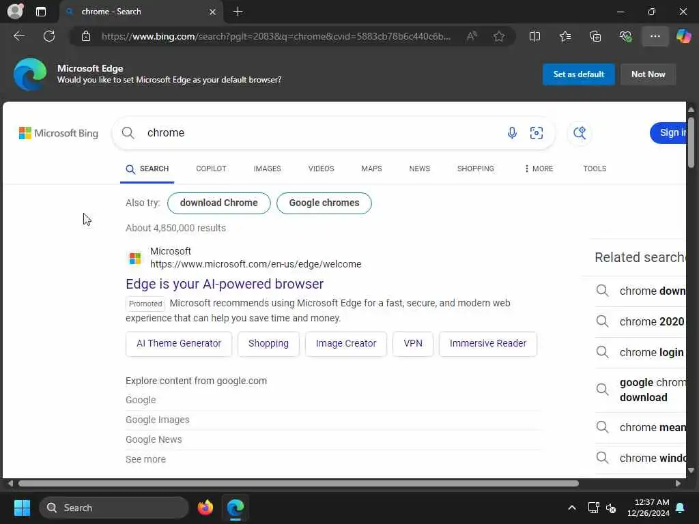The height and width of the screenshot is (524, 699).
Task: Click Edge icon in taskbar
Action: pyautogui.click(x=236, y=508)
